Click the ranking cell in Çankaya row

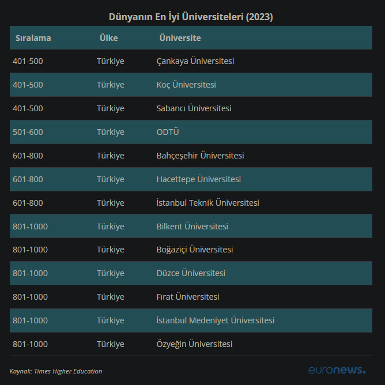pos(28,61)
